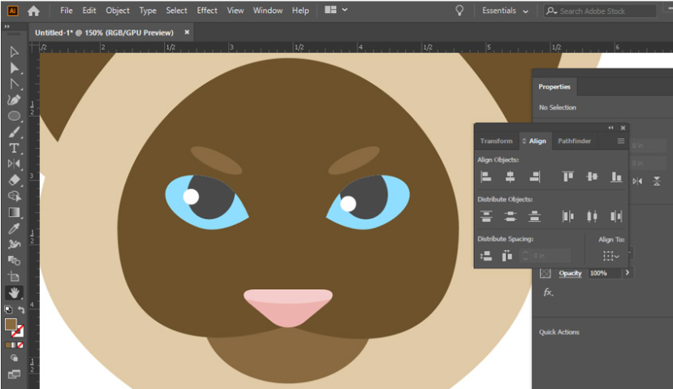
Task: Pick the Paintbrush tool
Action: 14,132
